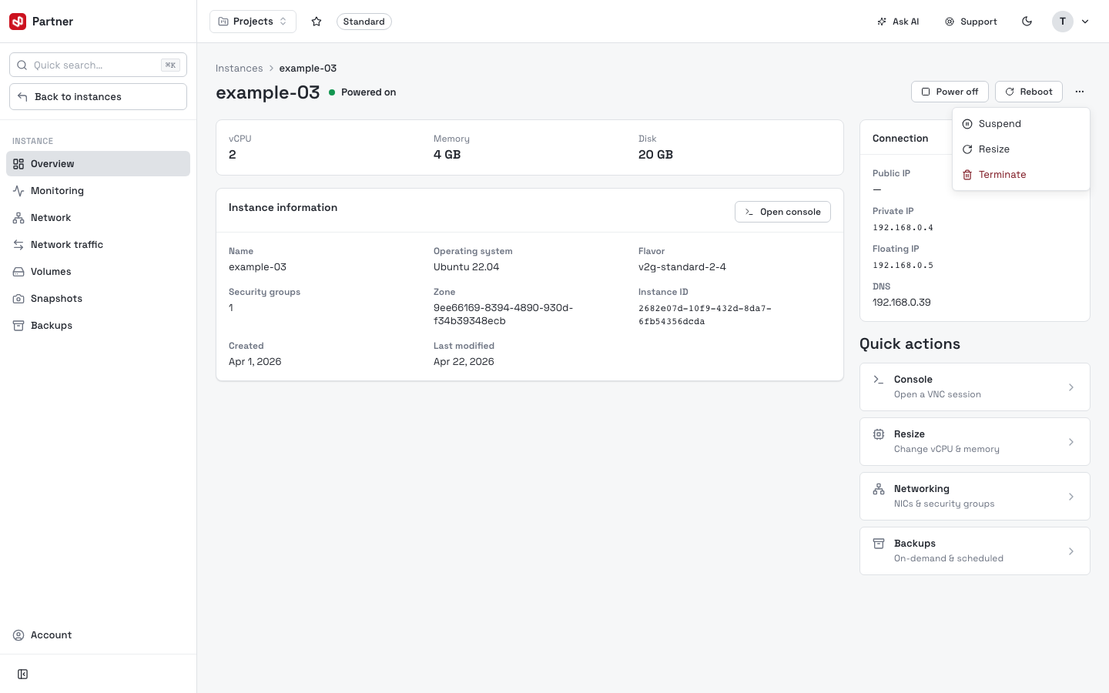Follow the Instances breadcrumb link
Image resolution: width=1109 pixels, height=693 pixels.
coord(239,69)
